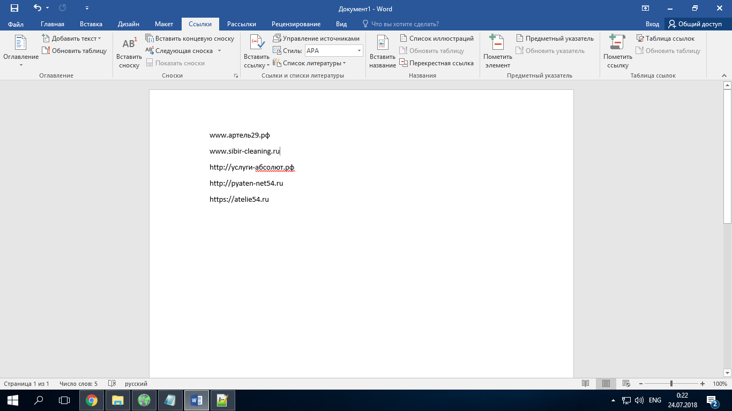Screen dimensions: 732x411
Task: Launch Google Chrome from the taskbar
Action: [92, 400]
